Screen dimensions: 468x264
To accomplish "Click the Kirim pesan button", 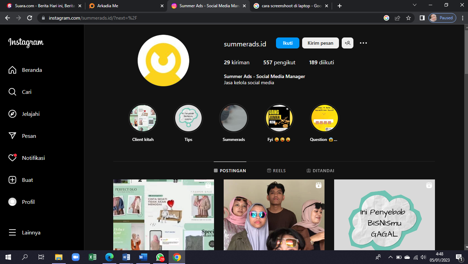I will coord(320,43).
